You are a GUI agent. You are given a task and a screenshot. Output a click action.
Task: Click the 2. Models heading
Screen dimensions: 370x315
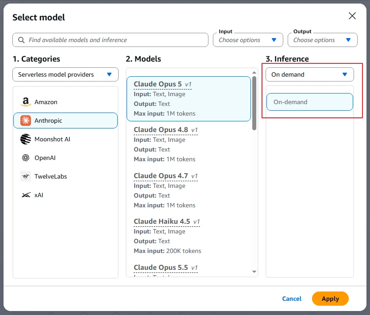(x=143, y=59)
